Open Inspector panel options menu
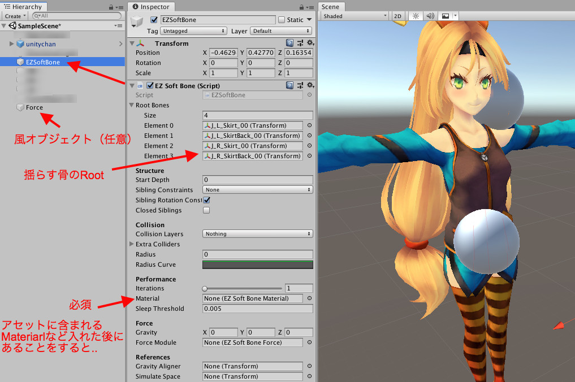The height and width of the screenshot is (382, 575). pyautogui.click(x=310, y=7)
